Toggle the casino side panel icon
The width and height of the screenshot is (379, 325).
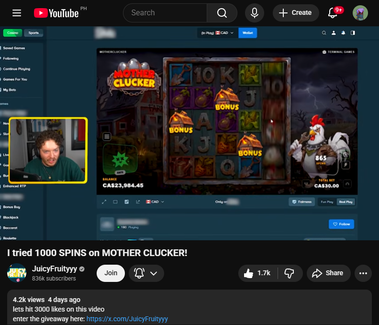pyautogui.click(x=353, y=33)
